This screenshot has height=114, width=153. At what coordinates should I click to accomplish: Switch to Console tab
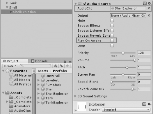click(x=40, y=61)
